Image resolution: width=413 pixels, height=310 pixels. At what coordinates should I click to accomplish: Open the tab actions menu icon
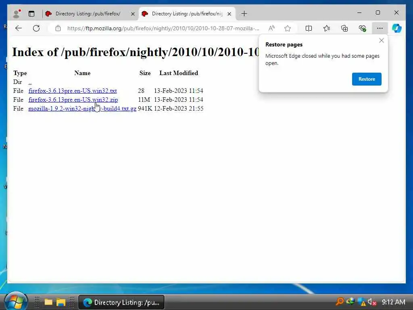pos(31,14)
